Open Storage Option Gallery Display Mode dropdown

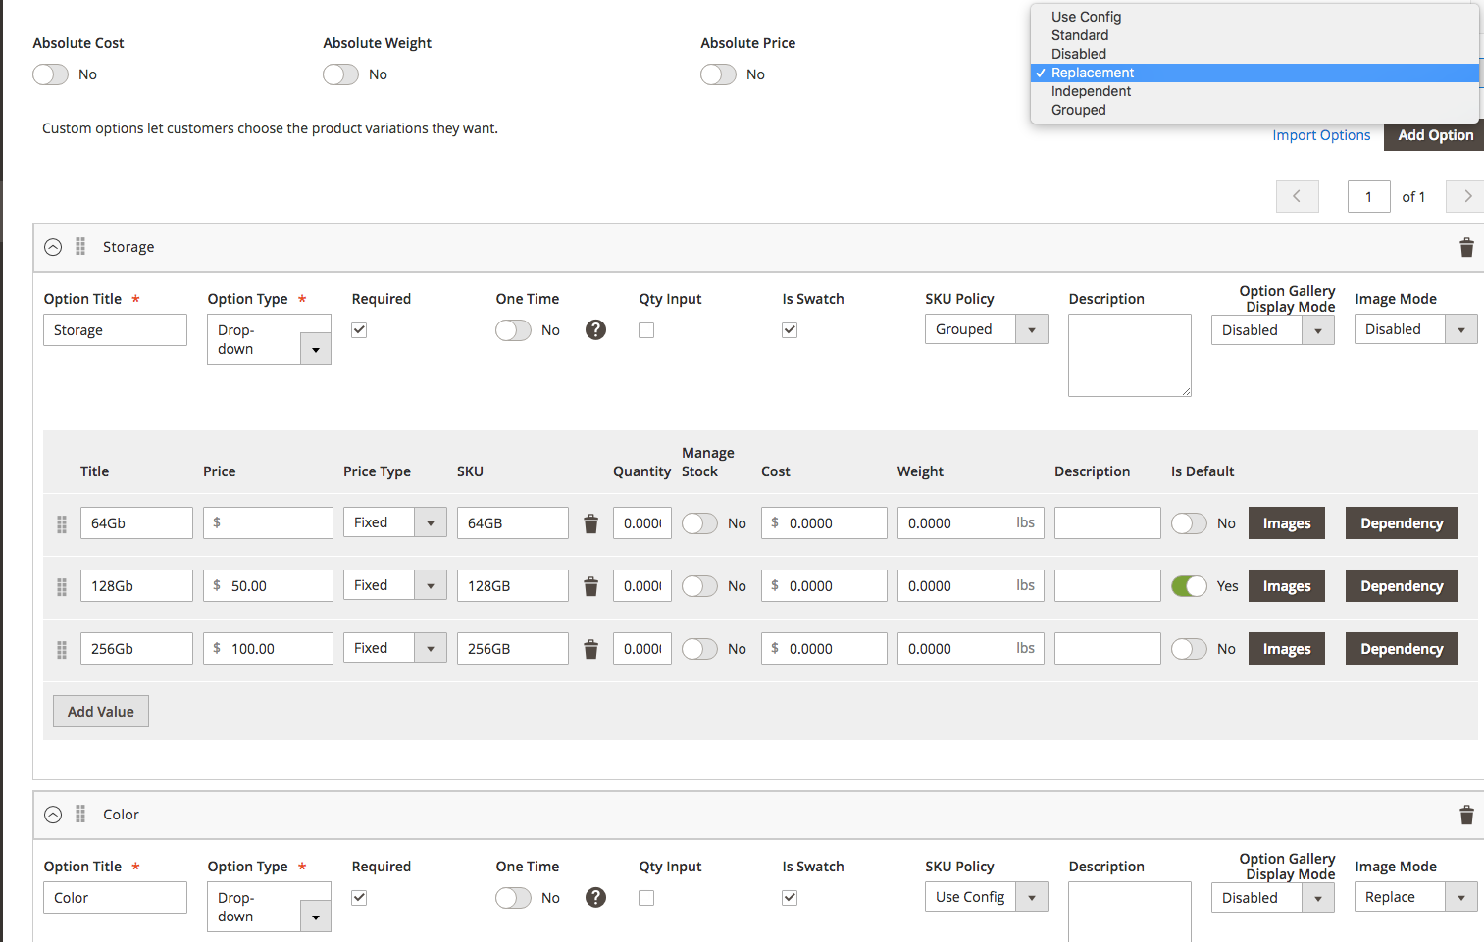[1272, 330]
